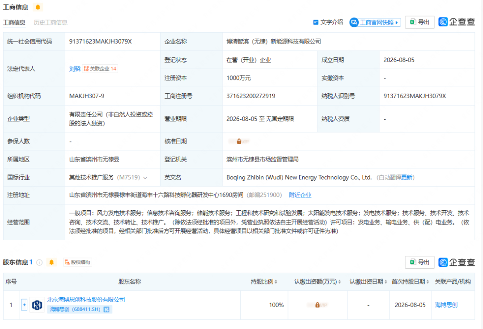Expand the 国标行业 M7519 dropdown chevron

click(x=145, y=178)
